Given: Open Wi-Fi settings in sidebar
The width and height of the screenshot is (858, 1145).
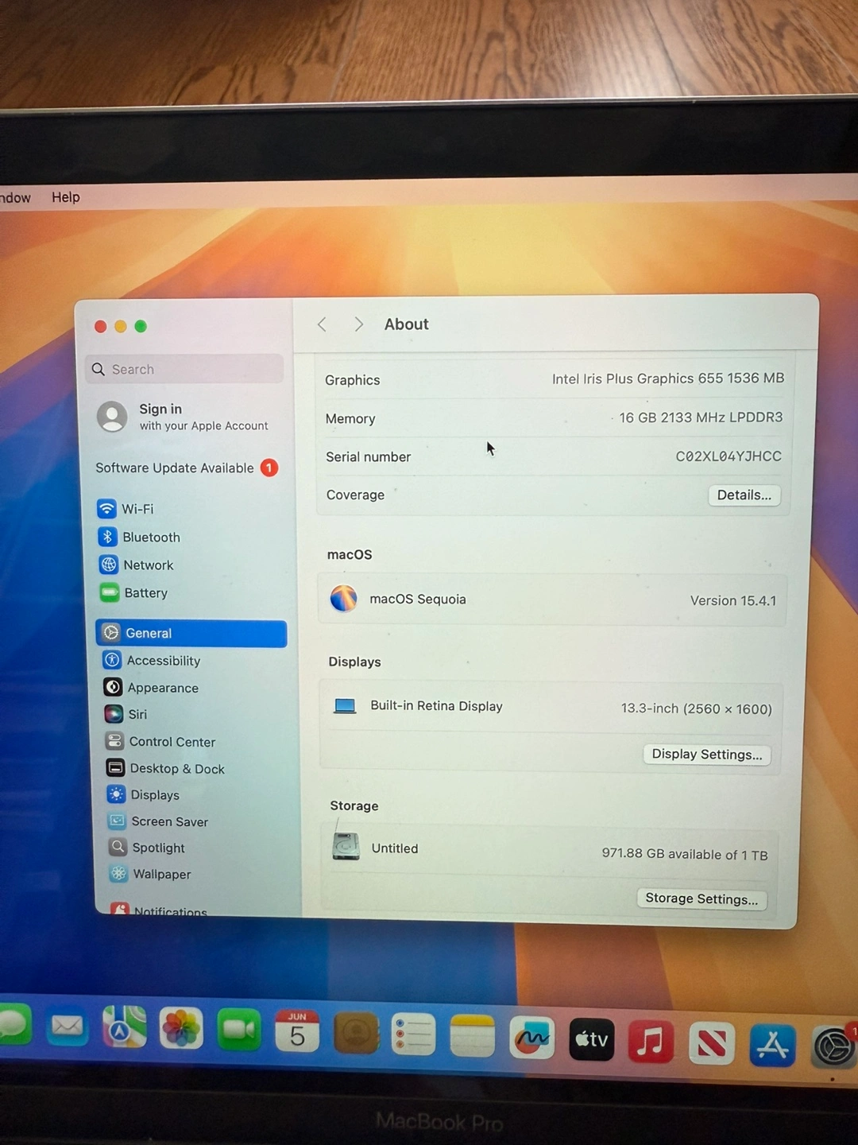Looking at the screenshot, I should pyautogui.click(x=126, y=508).
